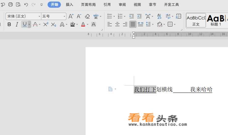Click the tab/paragraph marks icon
This screenshot has width=228, height=135.
(168, 16)
